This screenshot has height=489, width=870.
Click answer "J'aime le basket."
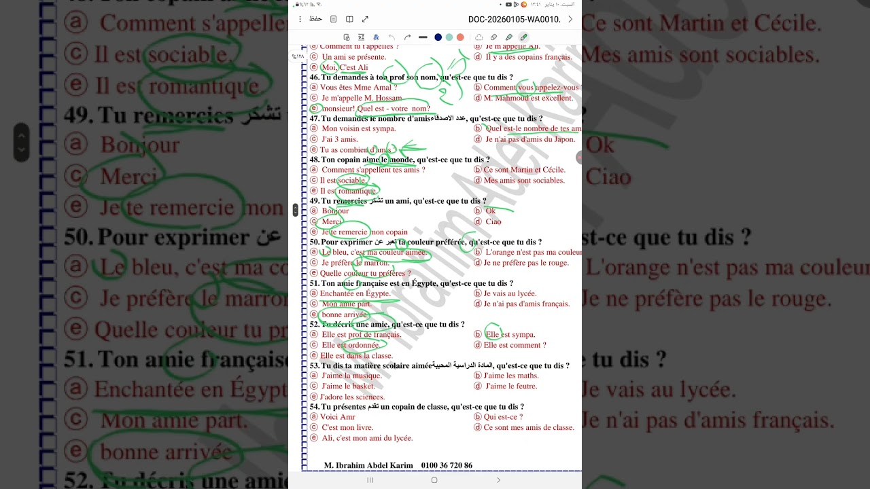[x=348, y=386]
